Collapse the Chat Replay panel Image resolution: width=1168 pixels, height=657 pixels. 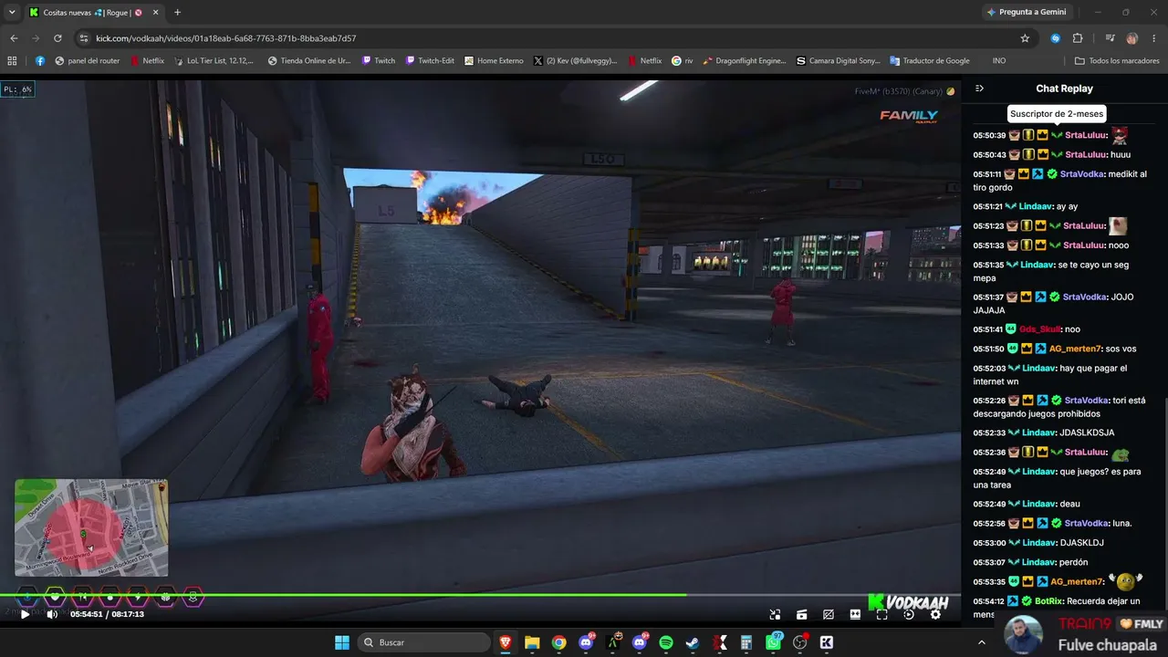click(979, 89)
